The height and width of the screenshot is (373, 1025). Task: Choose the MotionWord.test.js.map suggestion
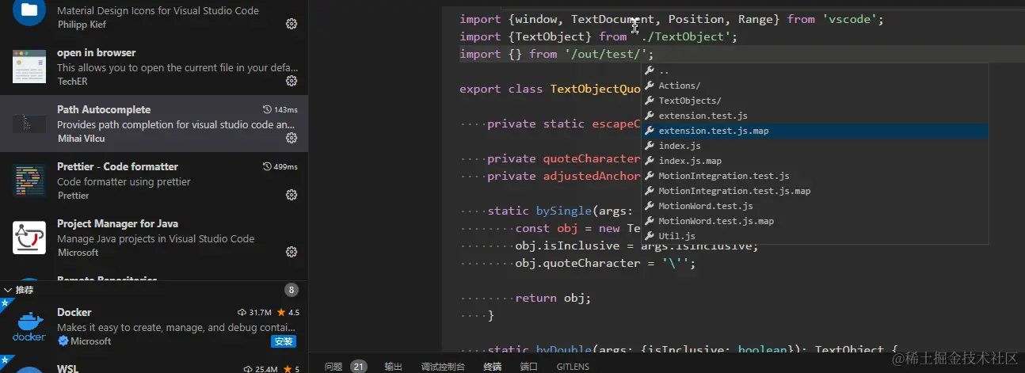pos(814,221)
